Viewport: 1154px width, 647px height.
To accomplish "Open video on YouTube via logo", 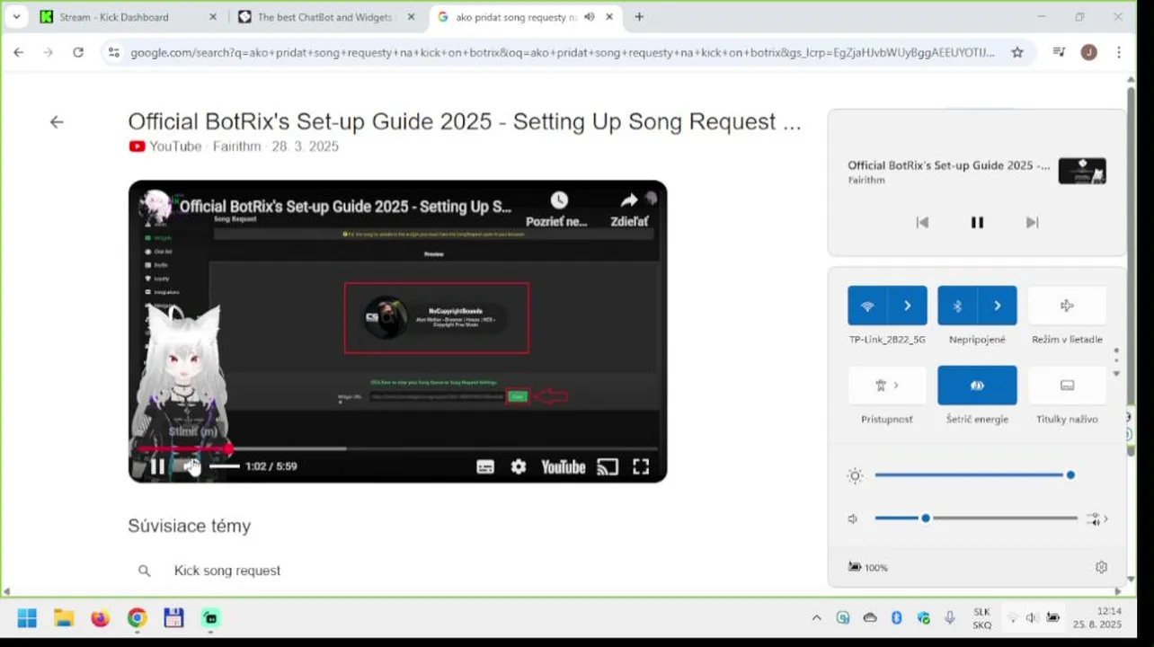I will tap(563, 466).
